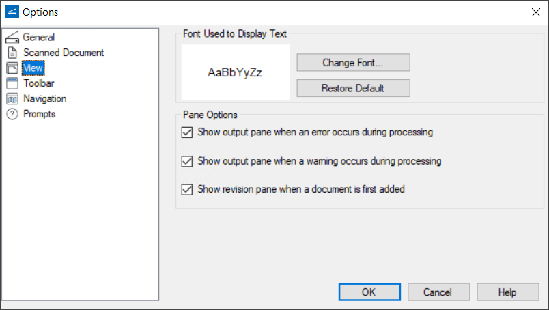Click the AaBbYyZz font preview box
Screen dimensions: 549x310
236,73
